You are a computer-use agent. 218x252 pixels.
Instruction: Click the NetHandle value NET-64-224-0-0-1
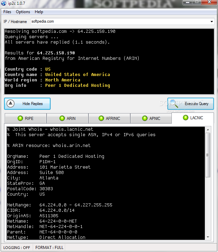(61, 227)
